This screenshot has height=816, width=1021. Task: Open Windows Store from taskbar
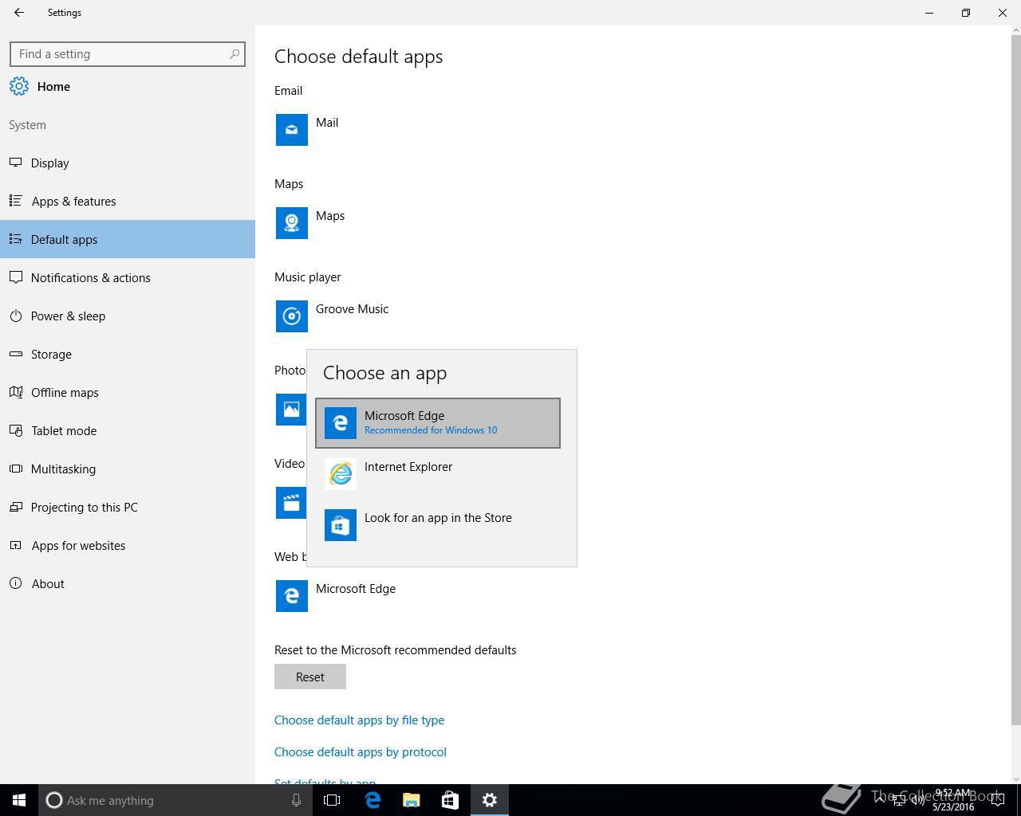click(451, 800)
